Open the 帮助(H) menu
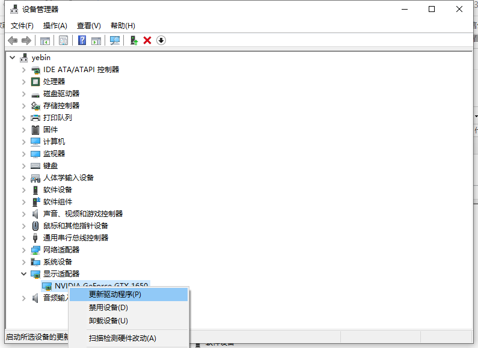The height and width of the screenshot is (348, 478). [123, 26]
